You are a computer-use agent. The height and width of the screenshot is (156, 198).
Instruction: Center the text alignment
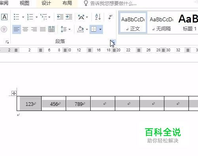(25, 29)
